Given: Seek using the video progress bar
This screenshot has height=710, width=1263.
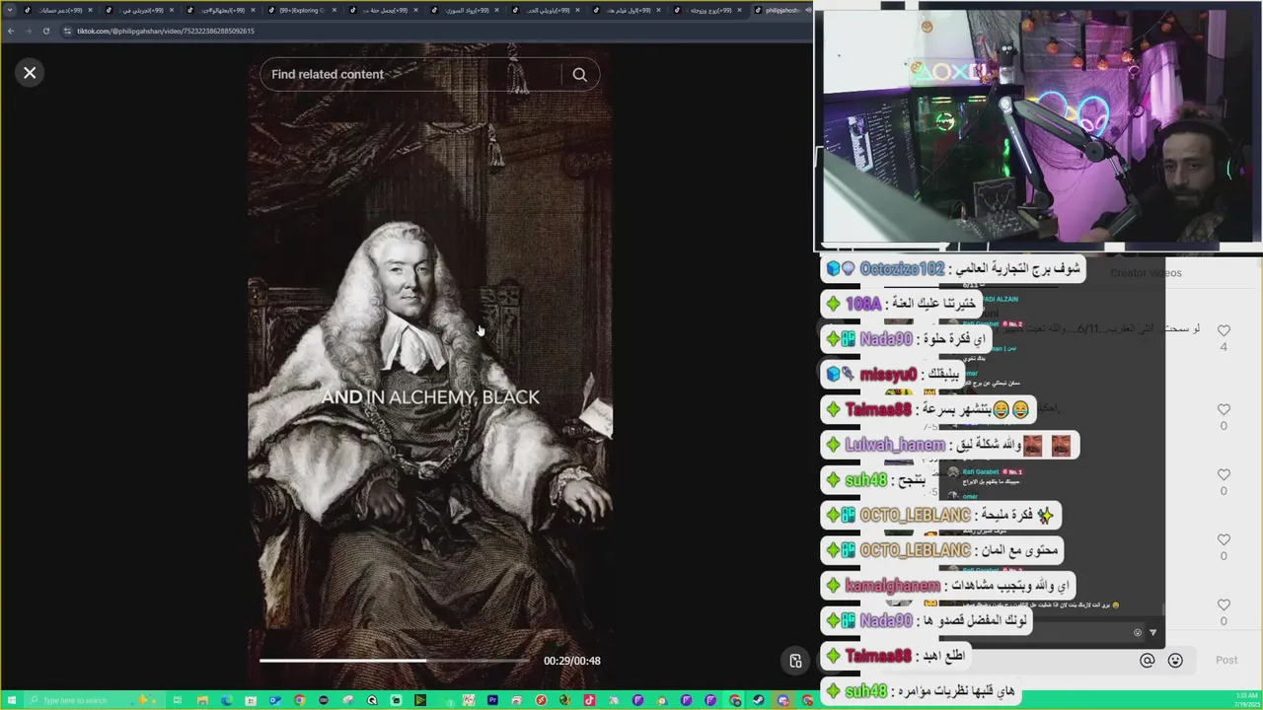Looking at the screenshot, I should point(395,661).
